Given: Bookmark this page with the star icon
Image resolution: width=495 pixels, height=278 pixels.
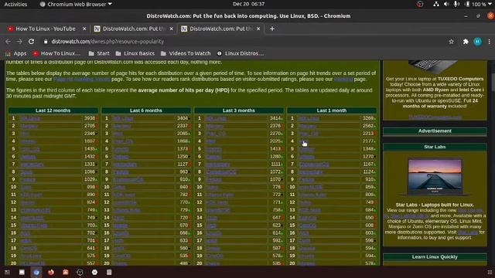Looking at the screenshot, I should click(452, 42).
